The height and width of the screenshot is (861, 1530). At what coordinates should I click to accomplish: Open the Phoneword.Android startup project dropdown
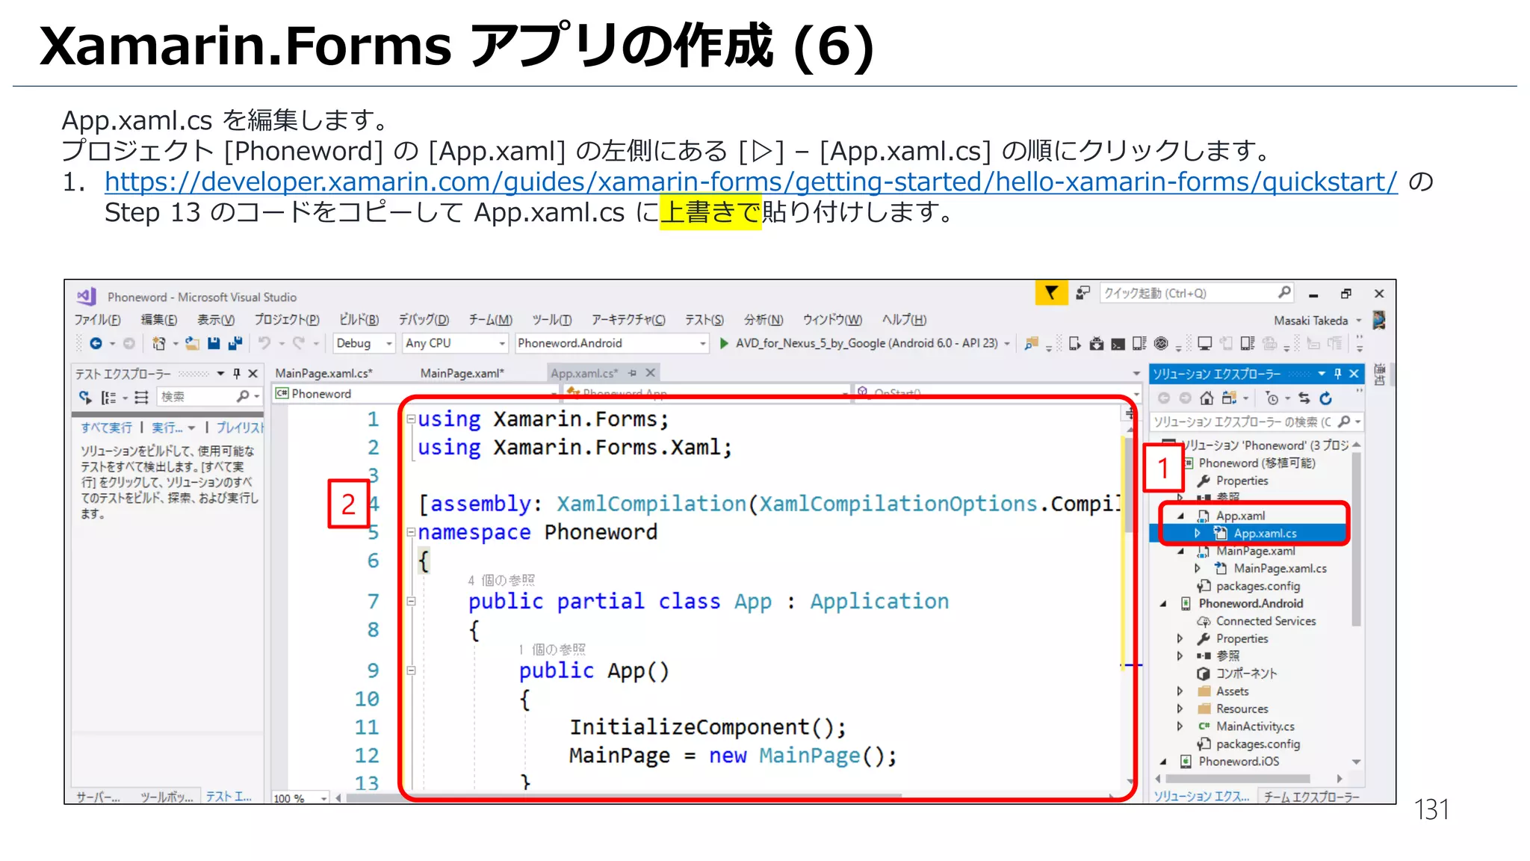click(703, 344)
